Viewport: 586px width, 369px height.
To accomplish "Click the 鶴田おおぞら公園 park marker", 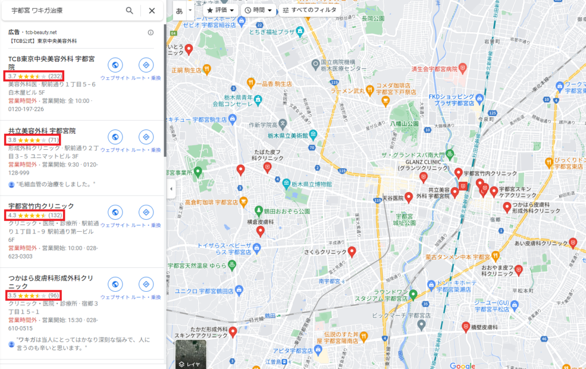I will [258, 211].
